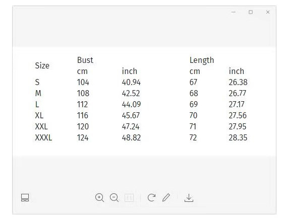Click the 28.35 length inch value
The height and width of the screenshot is (222, 284).
[x=238, y=137]
